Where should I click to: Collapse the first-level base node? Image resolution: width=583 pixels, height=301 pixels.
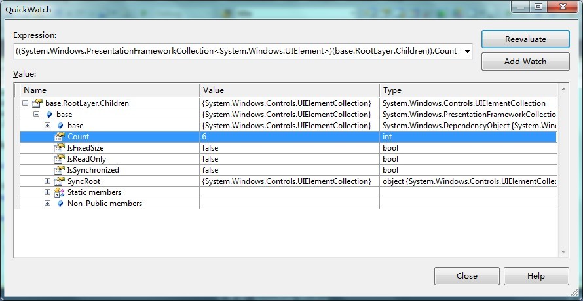point(37,115)
